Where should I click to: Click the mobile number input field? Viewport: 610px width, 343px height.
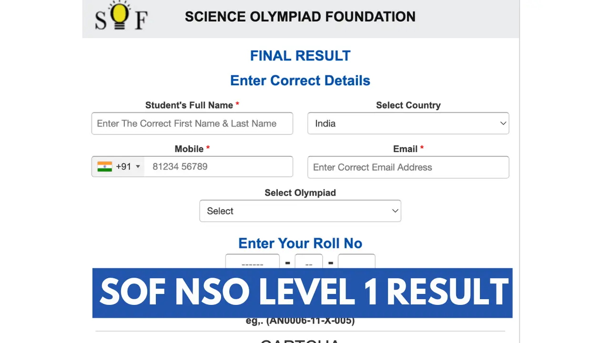(219, 166)
